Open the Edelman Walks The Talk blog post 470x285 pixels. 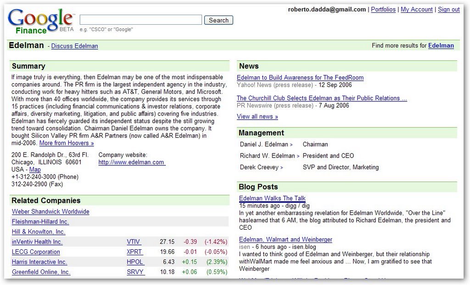(x=272, y=198)
